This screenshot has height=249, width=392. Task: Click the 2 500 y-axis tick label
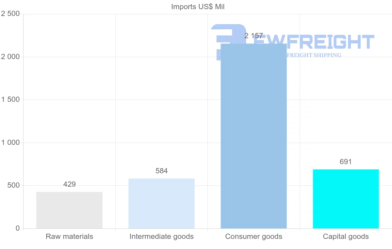(10, 14)
